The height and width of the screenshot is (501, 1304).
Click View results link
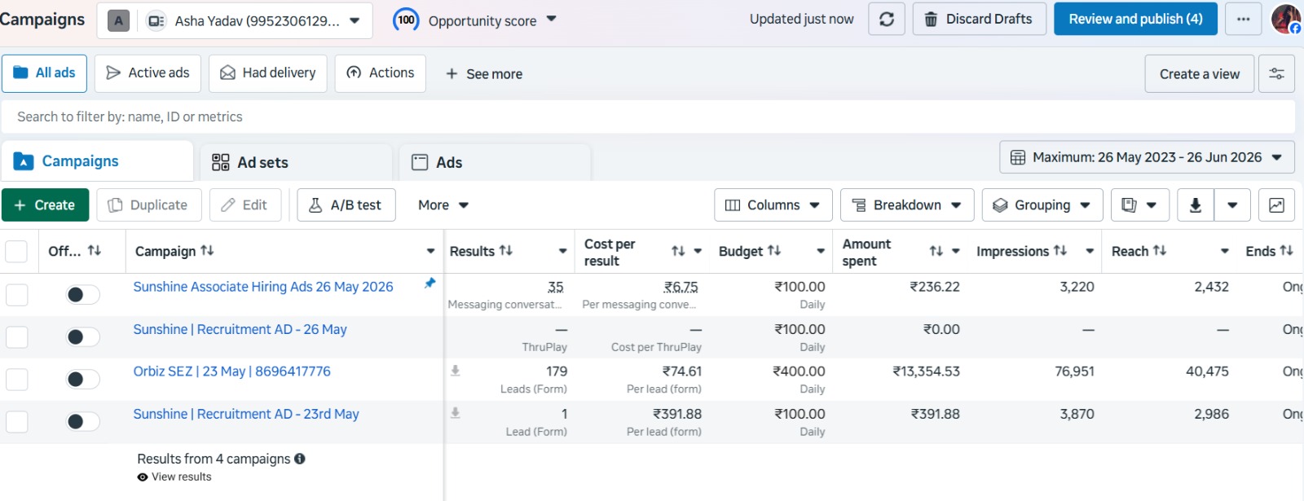pos(181,477)
